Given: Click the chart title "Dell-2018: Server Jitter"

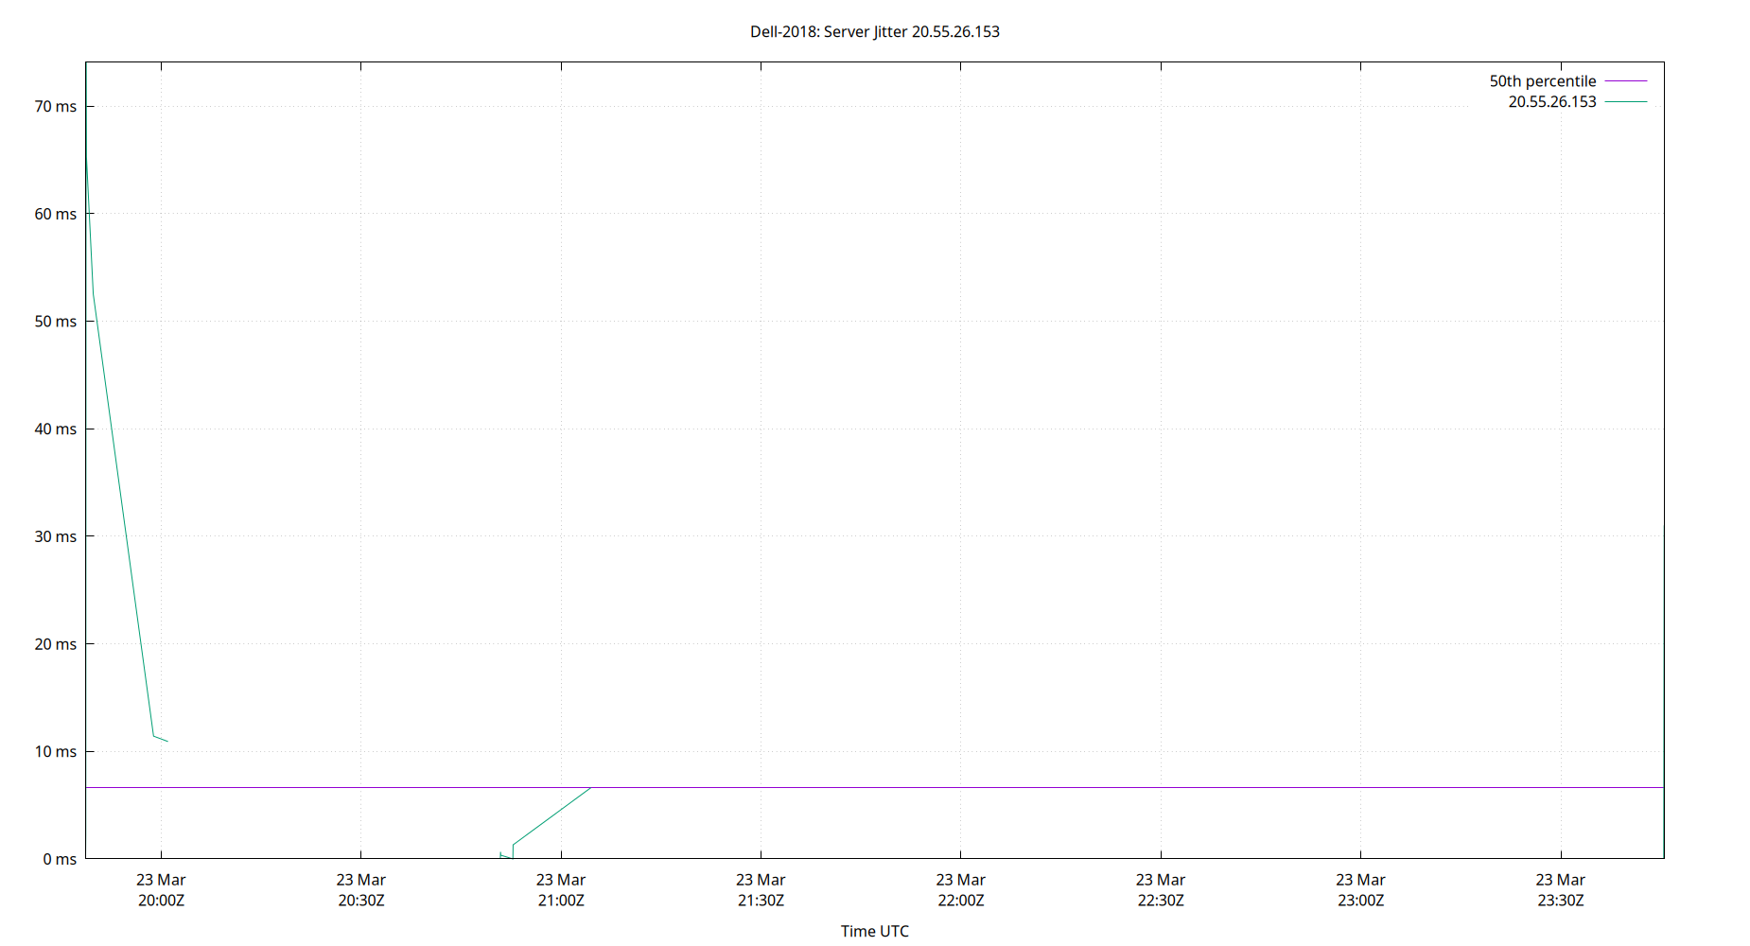Looking at the screenshot, I should (x=875, y=31).
